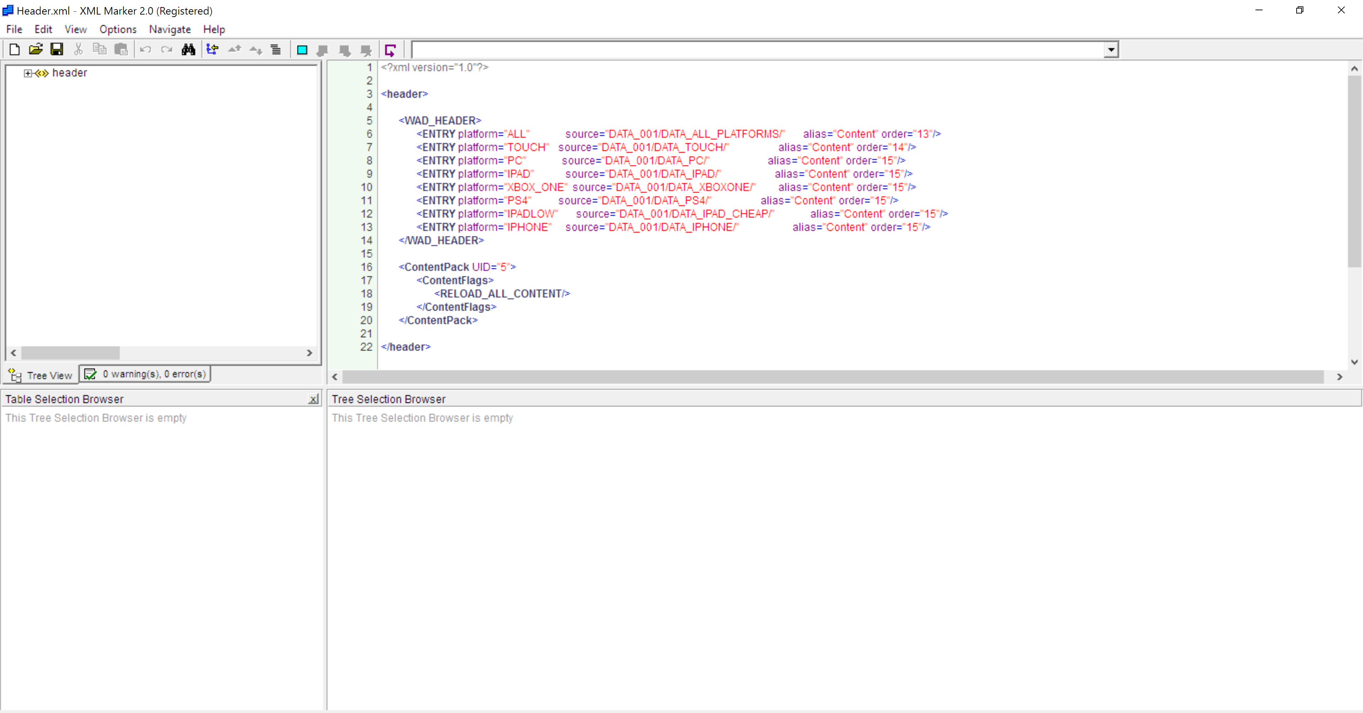1363x713 pixels.
Task: Click the indent text lines icon
Action: 276,50
